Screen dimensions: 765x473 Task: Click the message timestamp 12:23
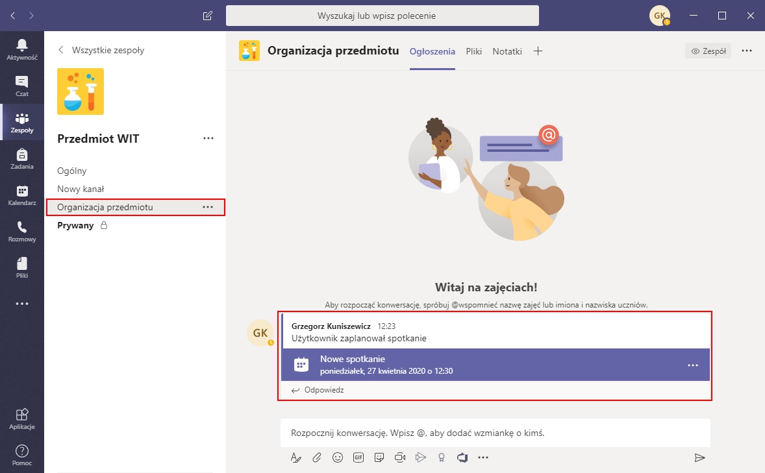pyautogui.click(x=386, y=326)
